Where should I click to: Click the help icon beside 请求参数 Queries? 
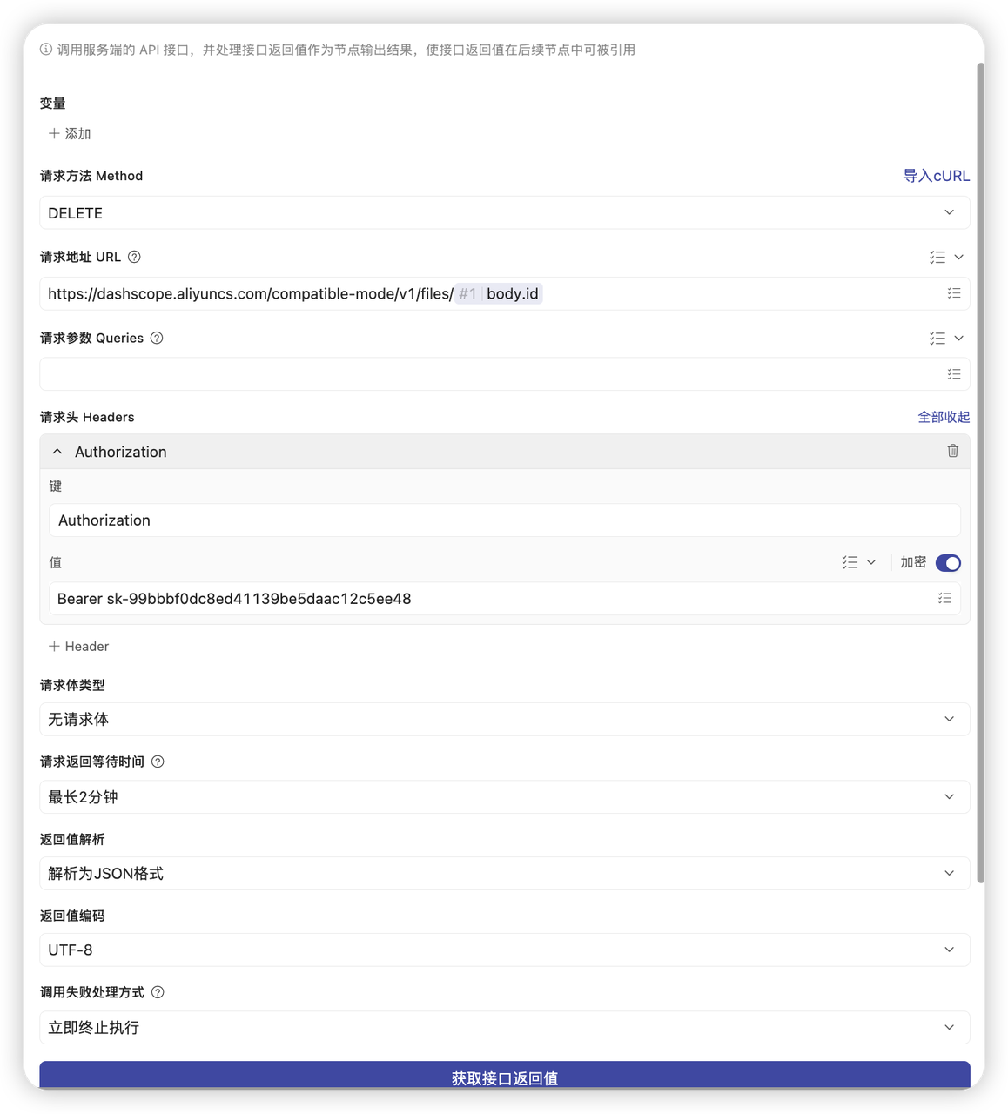[157, 338]
